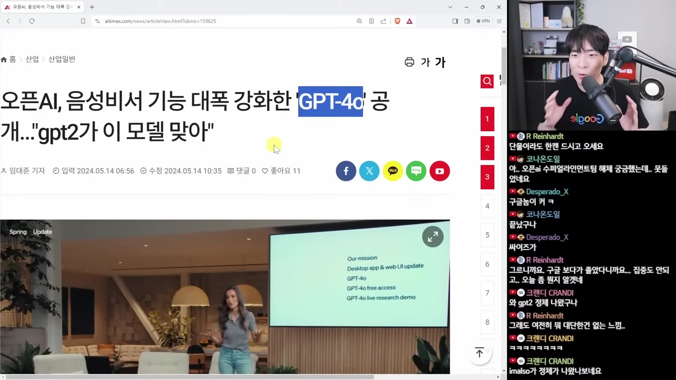This screenshot has width=676, height=380.
Task: Click chat message imalso가 정체가 나왔나보네요
Action: point(555,371)
